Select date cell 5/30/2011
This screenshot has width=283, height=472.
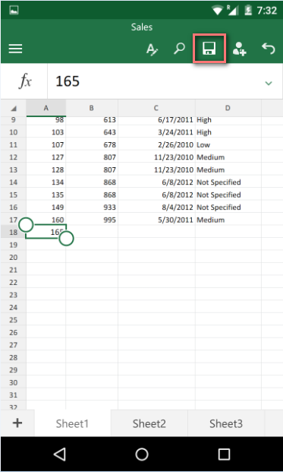[156, 220]
